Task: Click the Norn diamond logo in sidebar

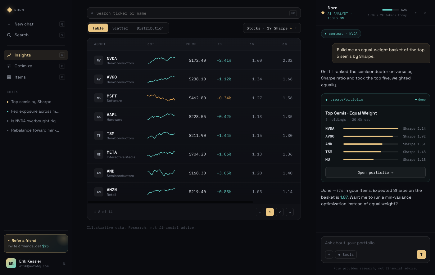Action: [10, 10]
